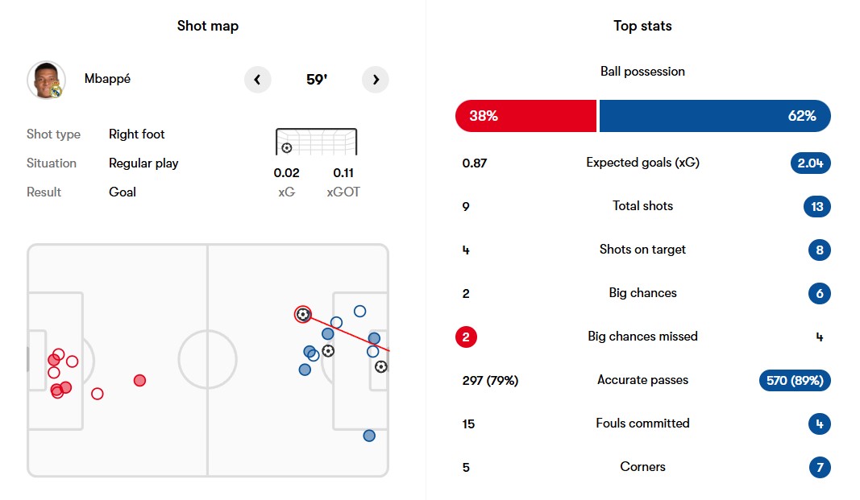Select isolated blue shot marker at pitch bottom

coord(369,436)
